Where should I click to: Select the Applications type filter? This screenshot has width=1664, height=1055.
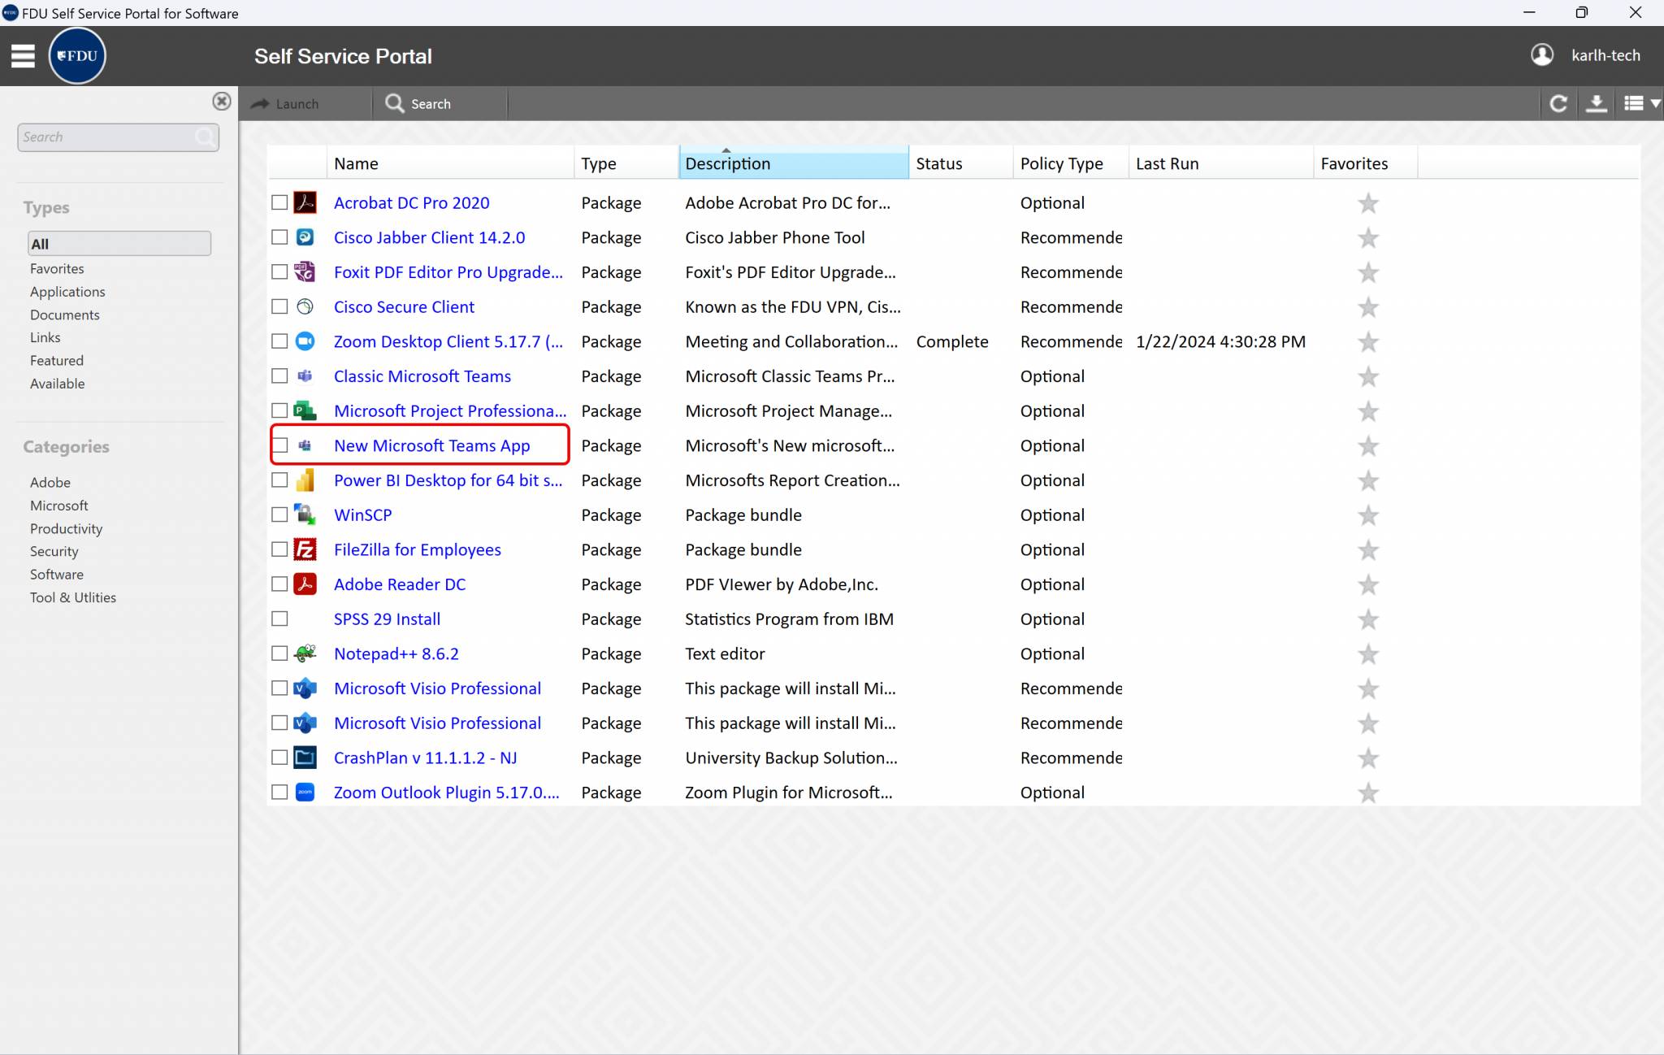click(x=67, y=292)
